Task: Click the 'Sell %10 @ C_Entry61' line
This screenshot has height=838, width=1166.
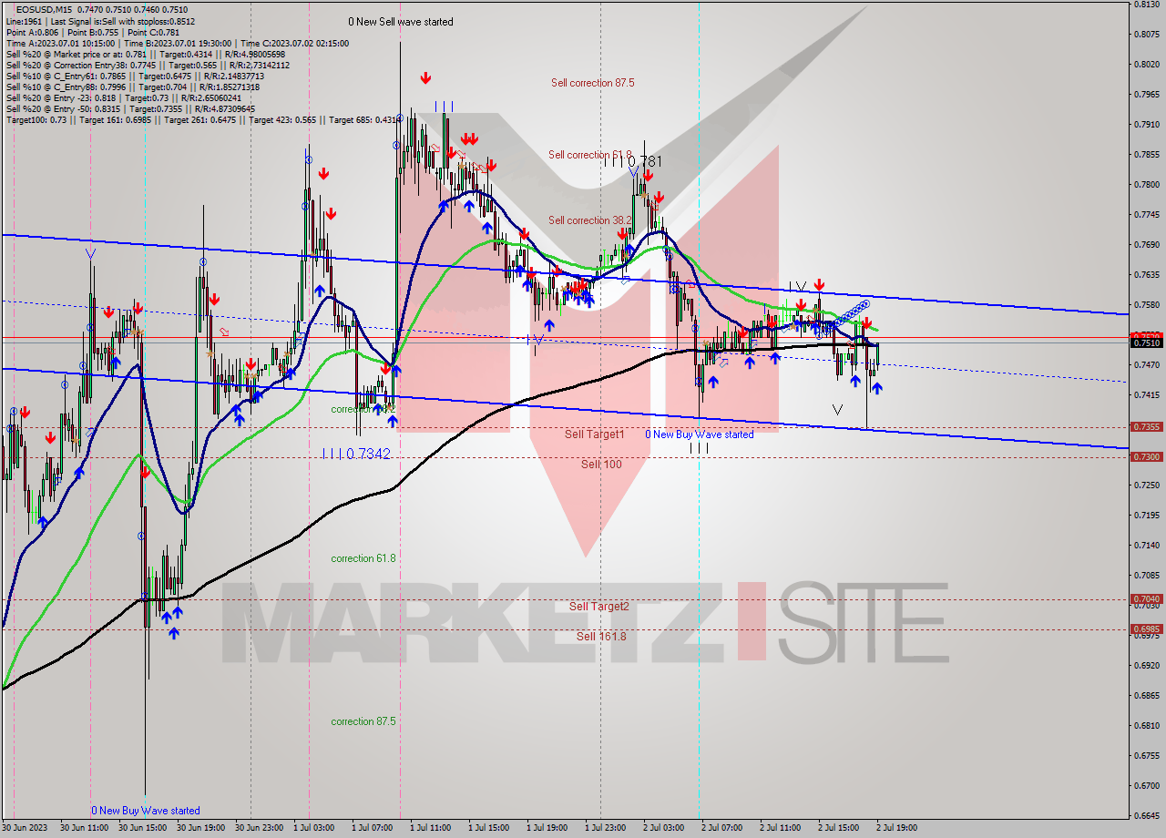Action: (x=135, y=76)
